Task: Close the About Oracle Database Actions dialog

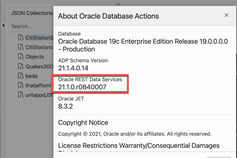Action: point(226,15)
